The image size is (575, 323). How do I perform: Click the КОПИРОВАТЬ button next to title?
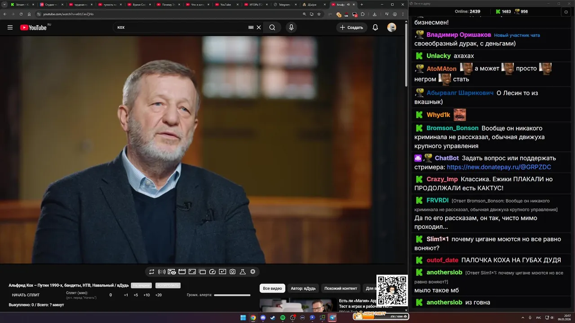[168, 285]
